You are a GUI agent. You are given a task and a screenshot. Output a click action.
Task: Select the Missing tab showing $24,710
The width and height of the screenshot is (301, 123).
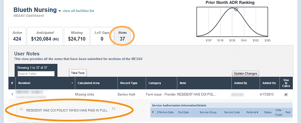pyautogui.click(x=77, y=36)
